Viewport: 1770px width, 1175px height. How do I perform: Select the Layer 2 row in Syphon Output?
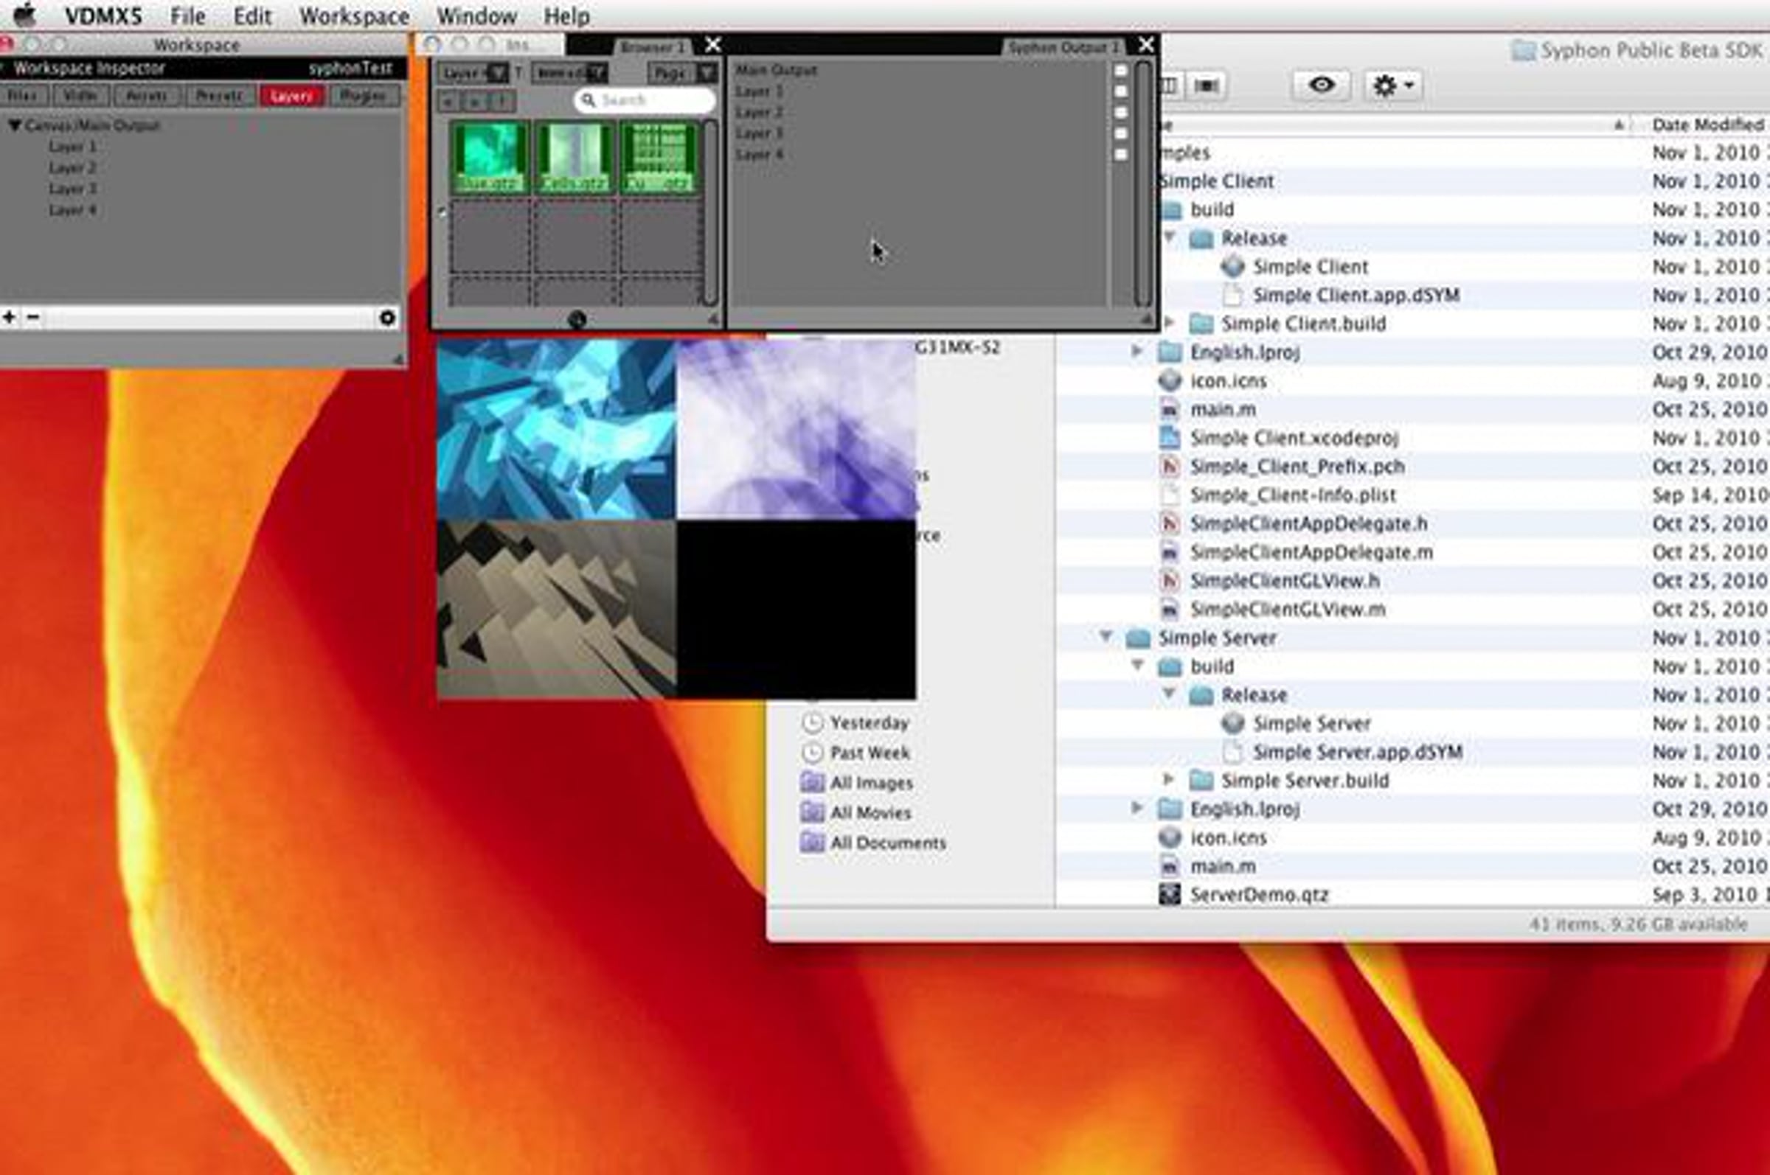click(x=920, y=112)
